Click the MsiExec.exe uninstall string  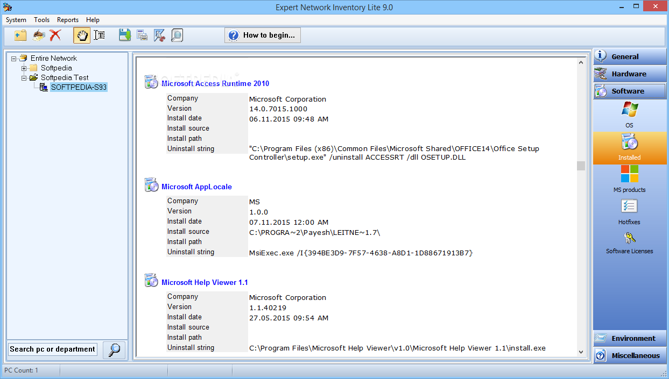tap(361, 253)
